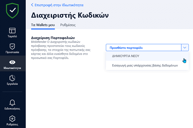Click the Εργαλεία sidebar label
193x128 pixels.
tap(12, 84)
